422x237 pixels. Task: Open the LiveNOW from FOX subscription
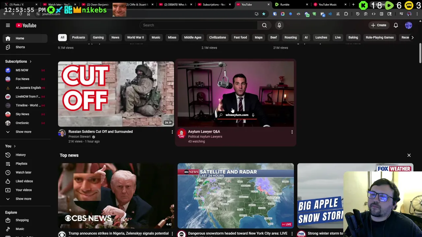pyautogui.click(x=25, y=96)
